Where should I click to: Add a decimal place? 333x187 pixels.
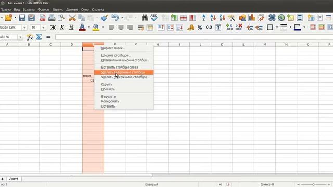click(x=229, y=28)
